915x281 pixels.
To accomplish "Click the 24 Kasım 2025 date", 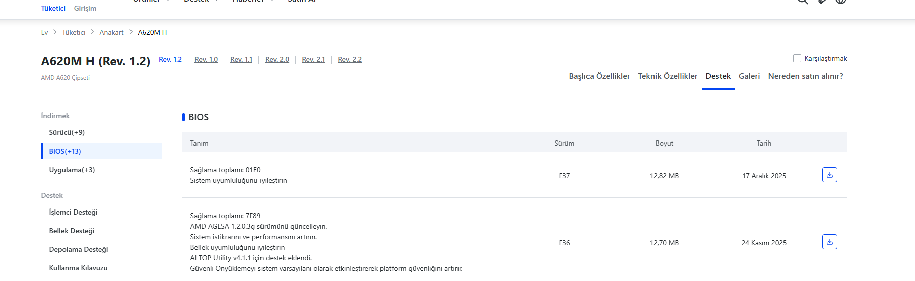I will (x=764, y=243).
